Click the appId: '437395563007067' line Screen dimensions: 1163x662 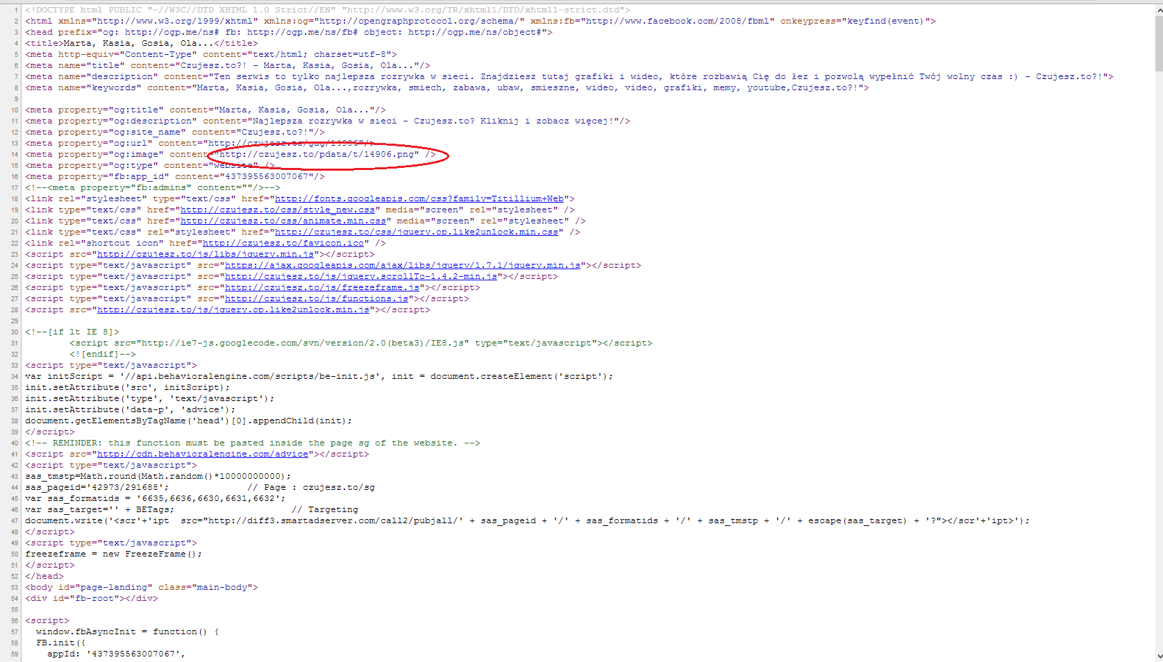117,654
